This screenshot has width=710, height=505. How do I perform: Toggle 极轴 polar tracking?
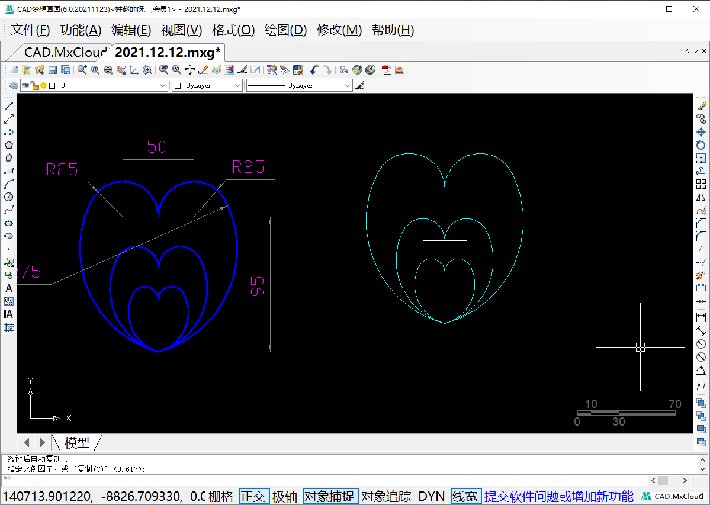tap(285, 496)
